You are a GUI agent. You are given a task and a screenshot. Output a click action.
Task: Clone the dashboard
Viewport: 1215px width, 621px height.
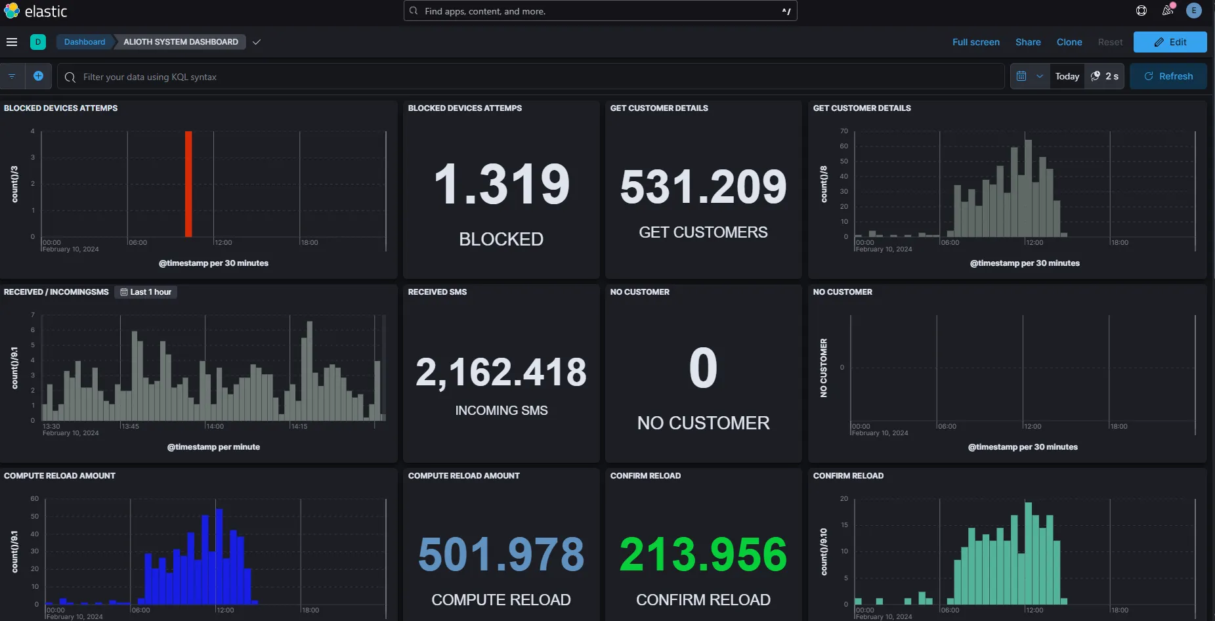pos(1069,42)
